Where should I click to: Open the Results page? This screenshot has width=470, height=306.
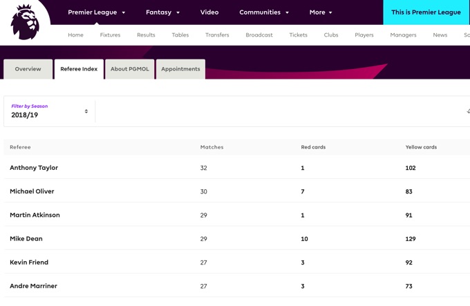[x=146, y=35]
